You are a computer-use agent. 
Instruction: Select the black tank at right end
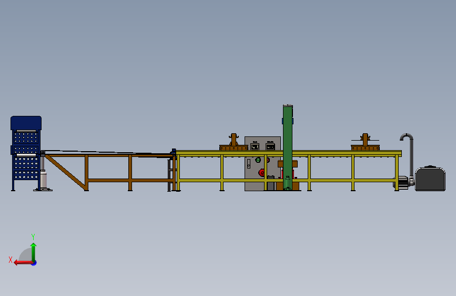coord(430,179)
